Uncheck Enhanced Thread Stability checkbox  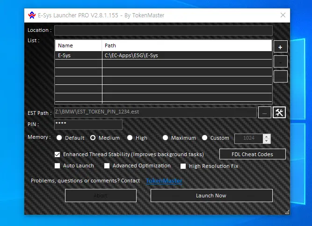tap(58, 155)
